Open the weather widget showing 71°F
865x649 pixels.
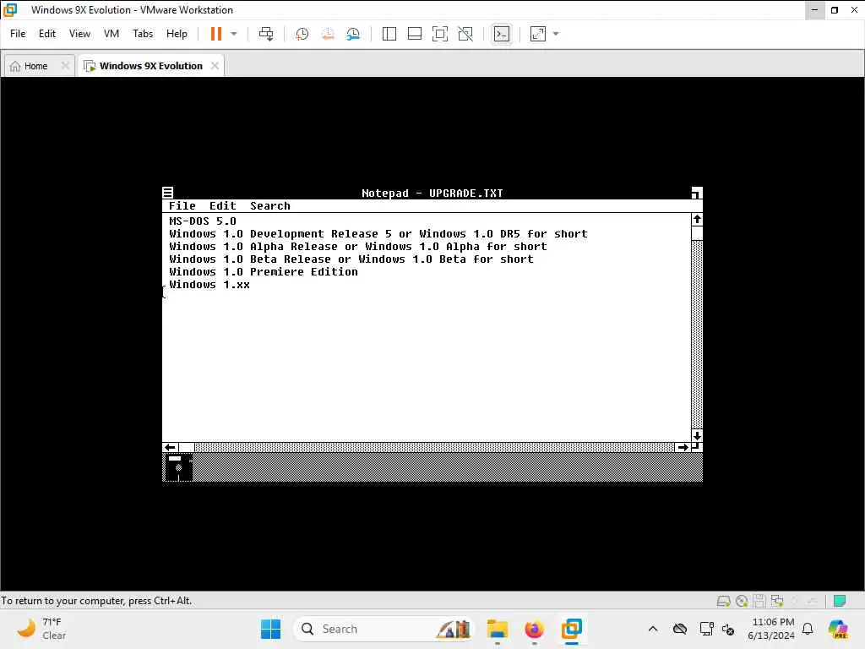pyautogui.click(x=43, y=629)
